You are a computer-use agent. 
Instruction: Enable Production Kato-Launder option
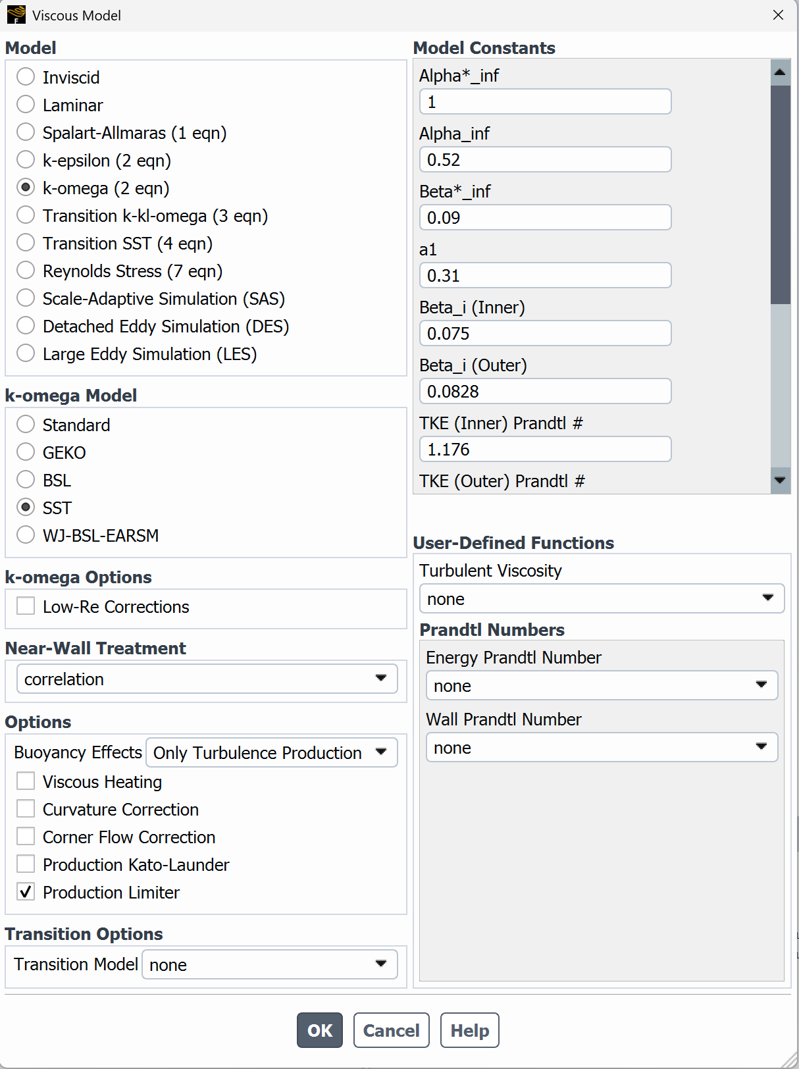(26, 864)
